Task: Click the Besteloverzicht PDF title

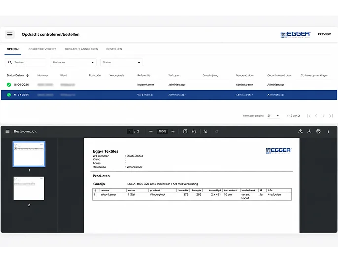Action: tap(26, 131)
